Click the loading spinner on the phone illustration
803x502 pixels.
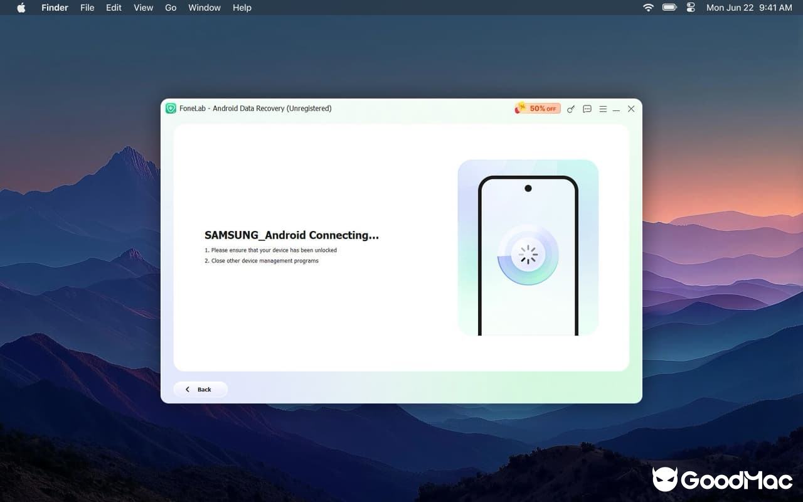pyautogui.click(x=528, y=255)
